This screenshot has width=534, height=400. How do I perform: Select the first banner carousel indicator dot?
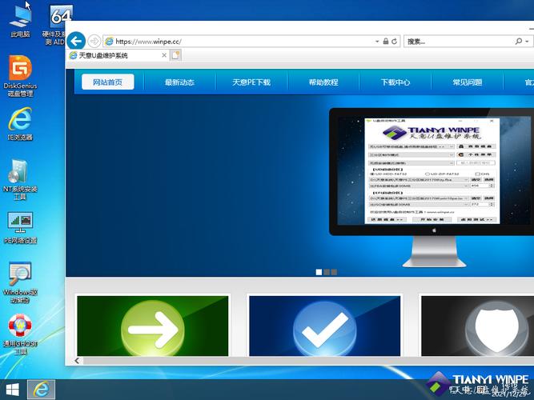pos(319,272)
